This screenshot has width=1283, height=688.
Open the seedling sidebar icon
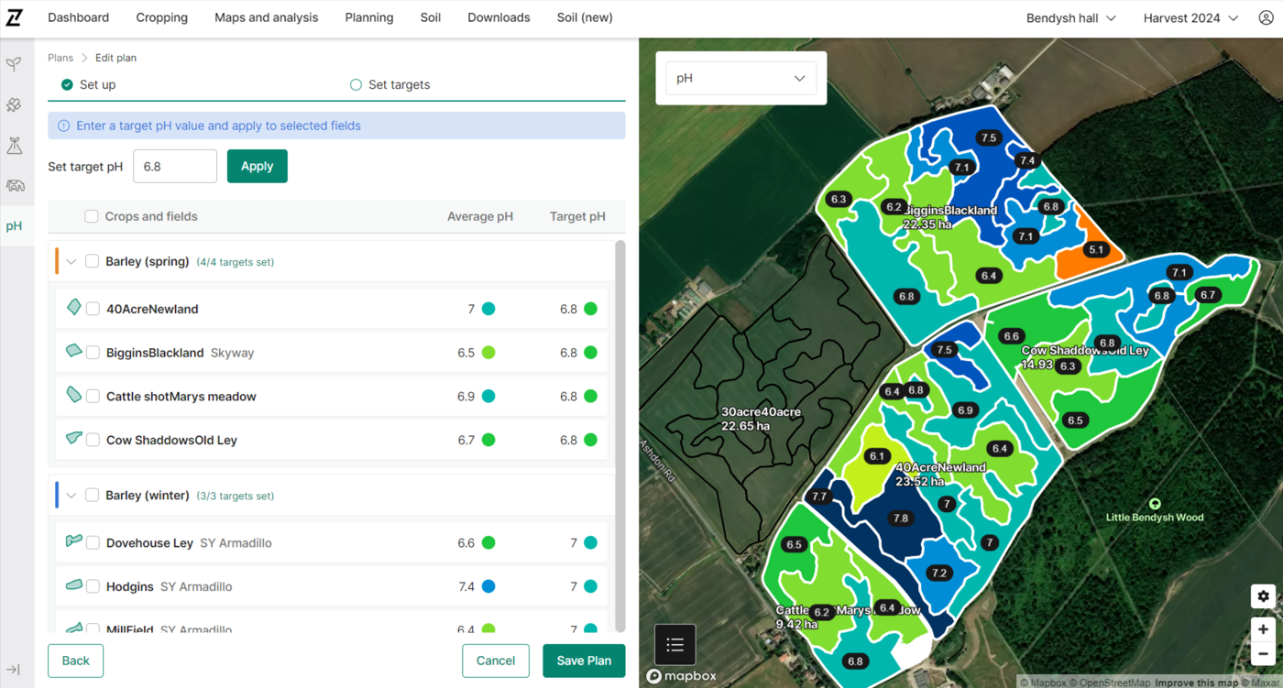[14, 65]
